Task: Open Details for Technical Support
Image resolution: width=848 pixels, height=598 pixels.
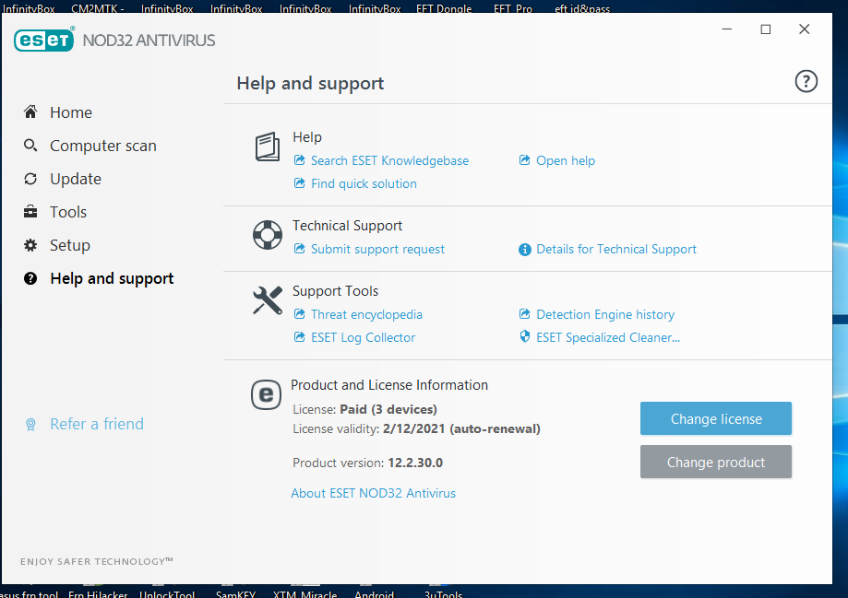Action: (616, 249)
